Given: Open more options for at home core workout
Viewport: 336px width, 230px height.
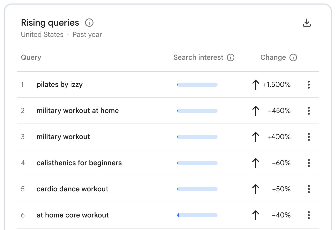Looking at the screenshot, I should coord(309,215).
